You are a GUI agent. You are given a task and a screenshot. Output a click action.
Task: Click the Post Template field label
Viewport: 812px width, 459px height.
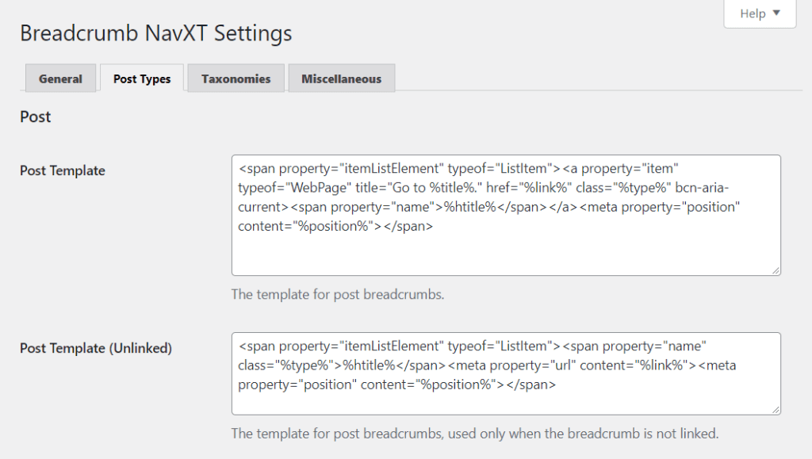(x=63, y=170)
